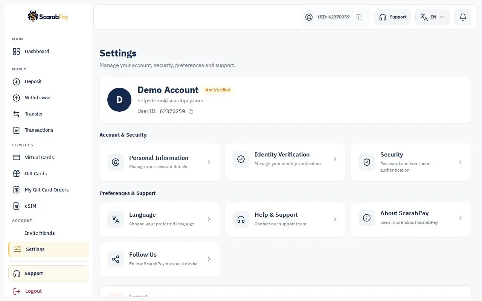Click the demo account D avatar

tap(119, 100)
